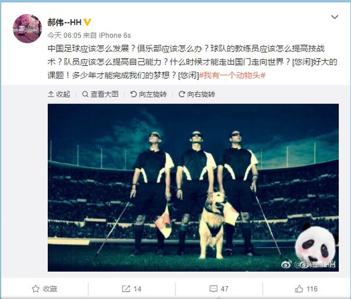Click the 116 likes count
Image resolution: width=351 pixels, height=299 pixels.
click(x=312, y=289)
